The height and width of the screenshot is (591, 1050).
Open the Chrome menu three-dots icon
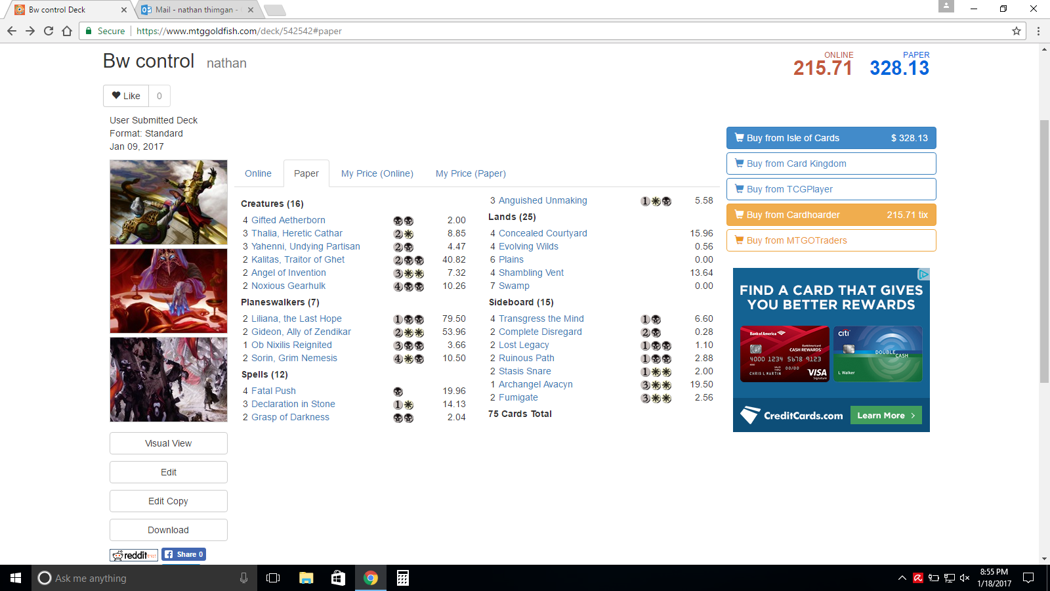(x=1038, y=31)
